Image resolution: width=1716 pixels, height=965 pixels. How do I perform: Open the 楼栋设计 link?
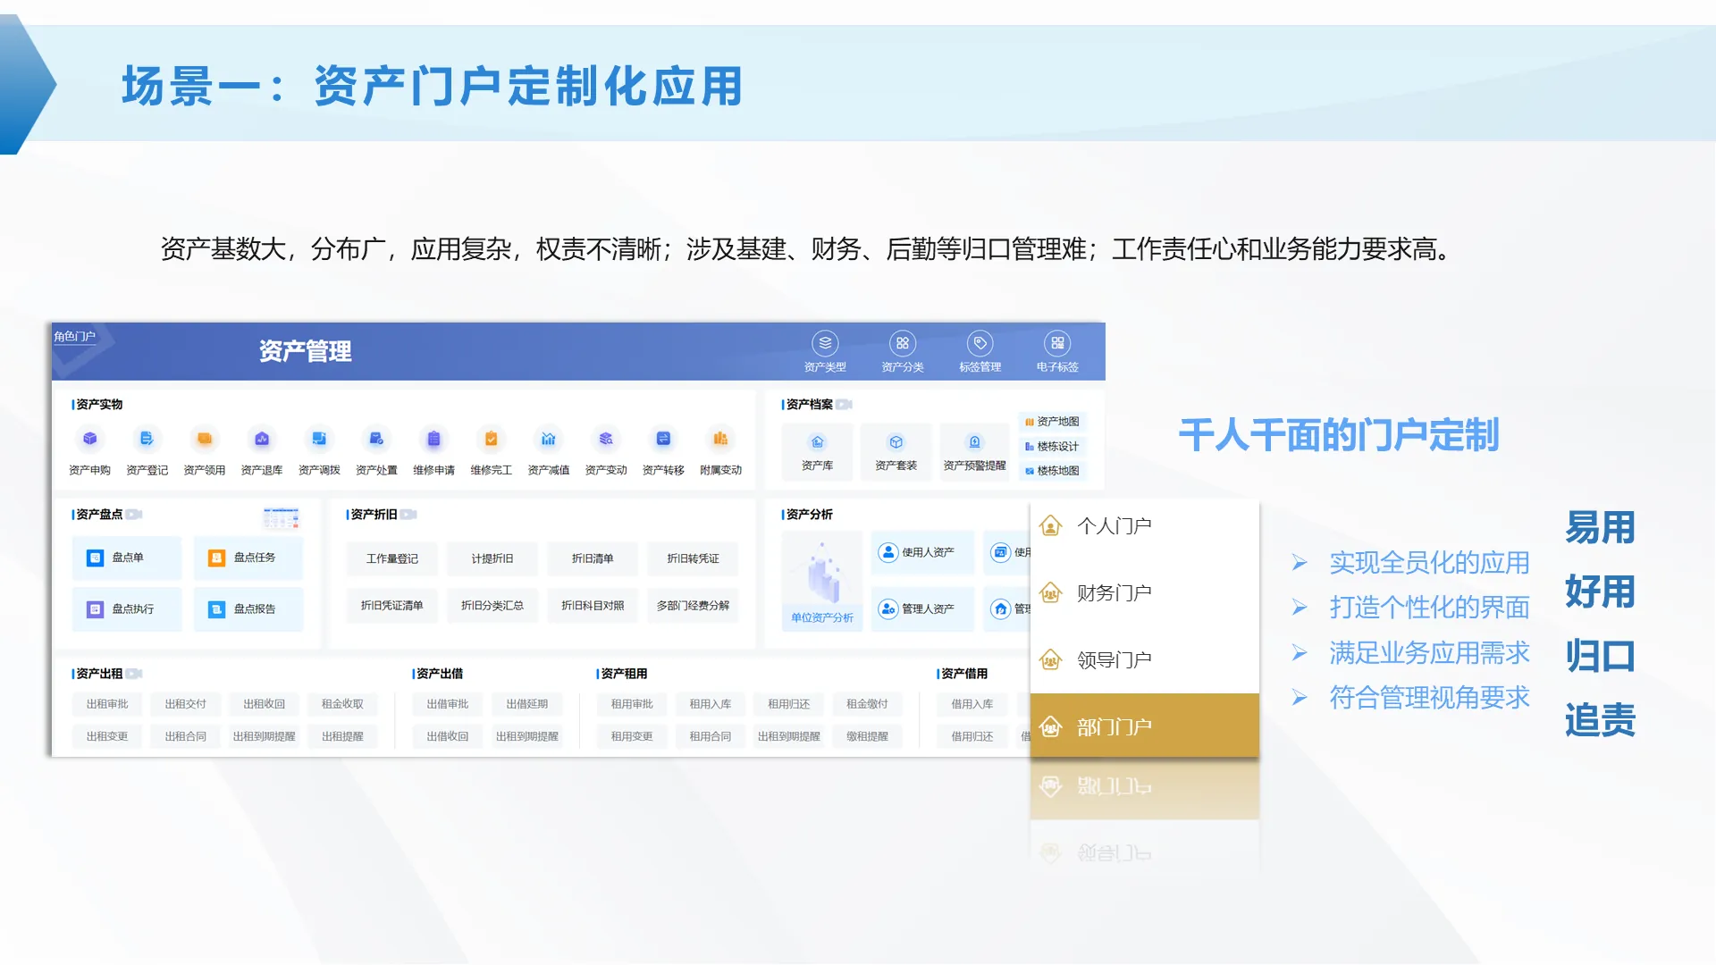[x=1052, y=446]
